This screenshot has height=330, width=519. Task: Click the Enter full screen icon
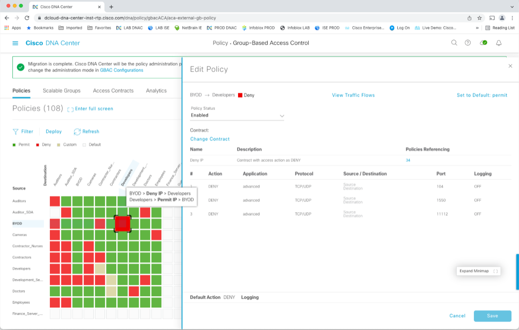(x=70, y=109)
